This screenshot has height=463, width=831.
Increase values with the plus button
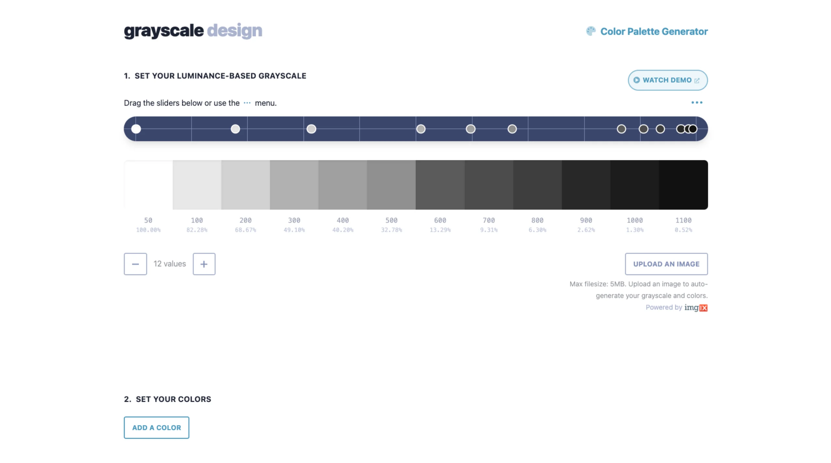204,264
